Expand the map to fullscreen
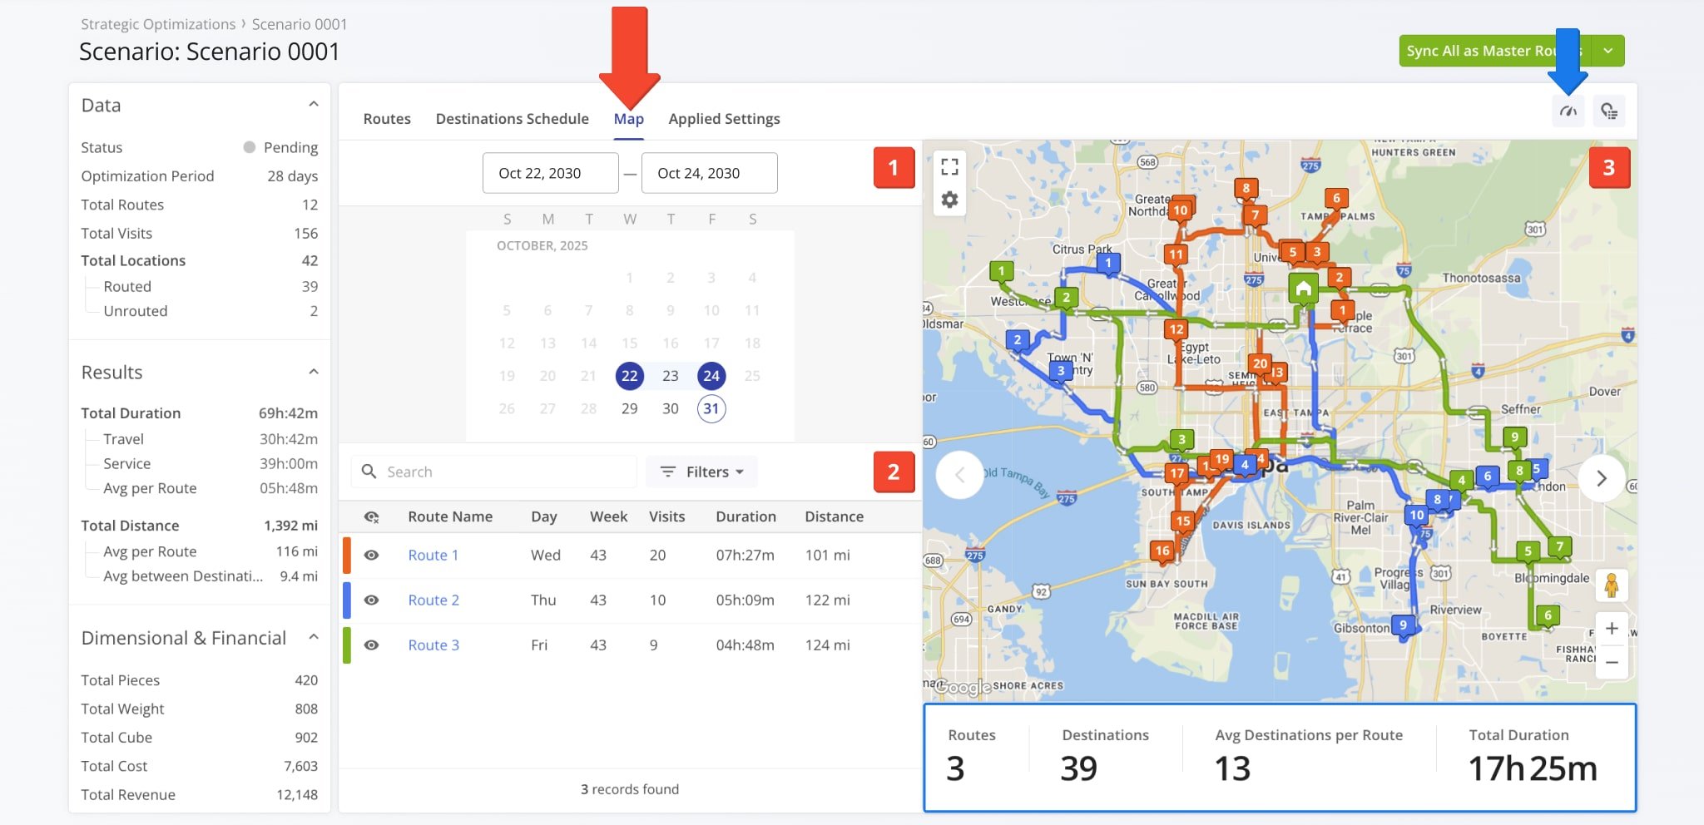Image resolution: width=1704 pixels, height=825 pixels. (949, 166)
